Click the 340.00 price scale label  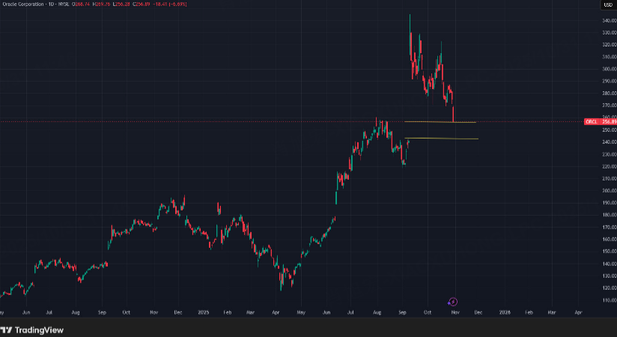608,20
